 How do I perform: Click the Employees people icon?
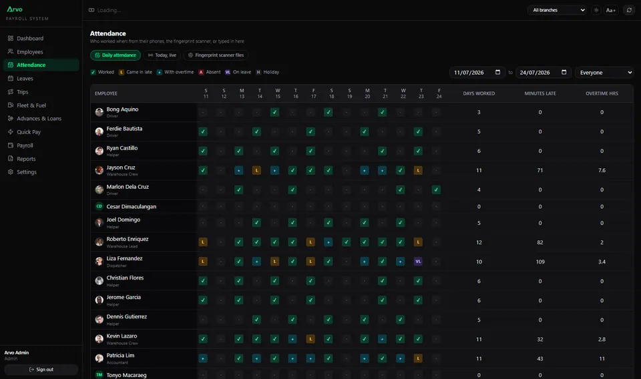(11, 51)
